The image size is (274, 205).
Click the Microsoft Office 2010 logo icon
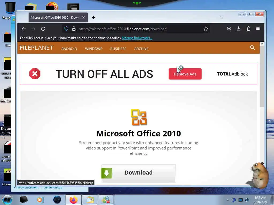139,117
